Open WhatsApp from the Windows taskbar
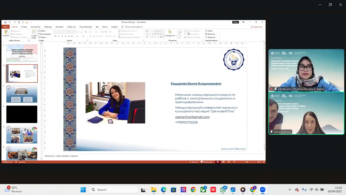 223,190
